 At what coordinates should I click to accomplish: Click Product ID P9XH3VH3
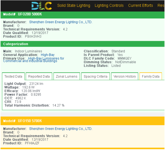(33, 36)
